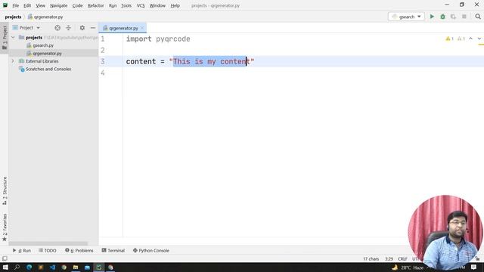Open the Chrome icon beside VS Code on taskbar
This screenshot has height=272, width=484.
(x=64, y=267)
